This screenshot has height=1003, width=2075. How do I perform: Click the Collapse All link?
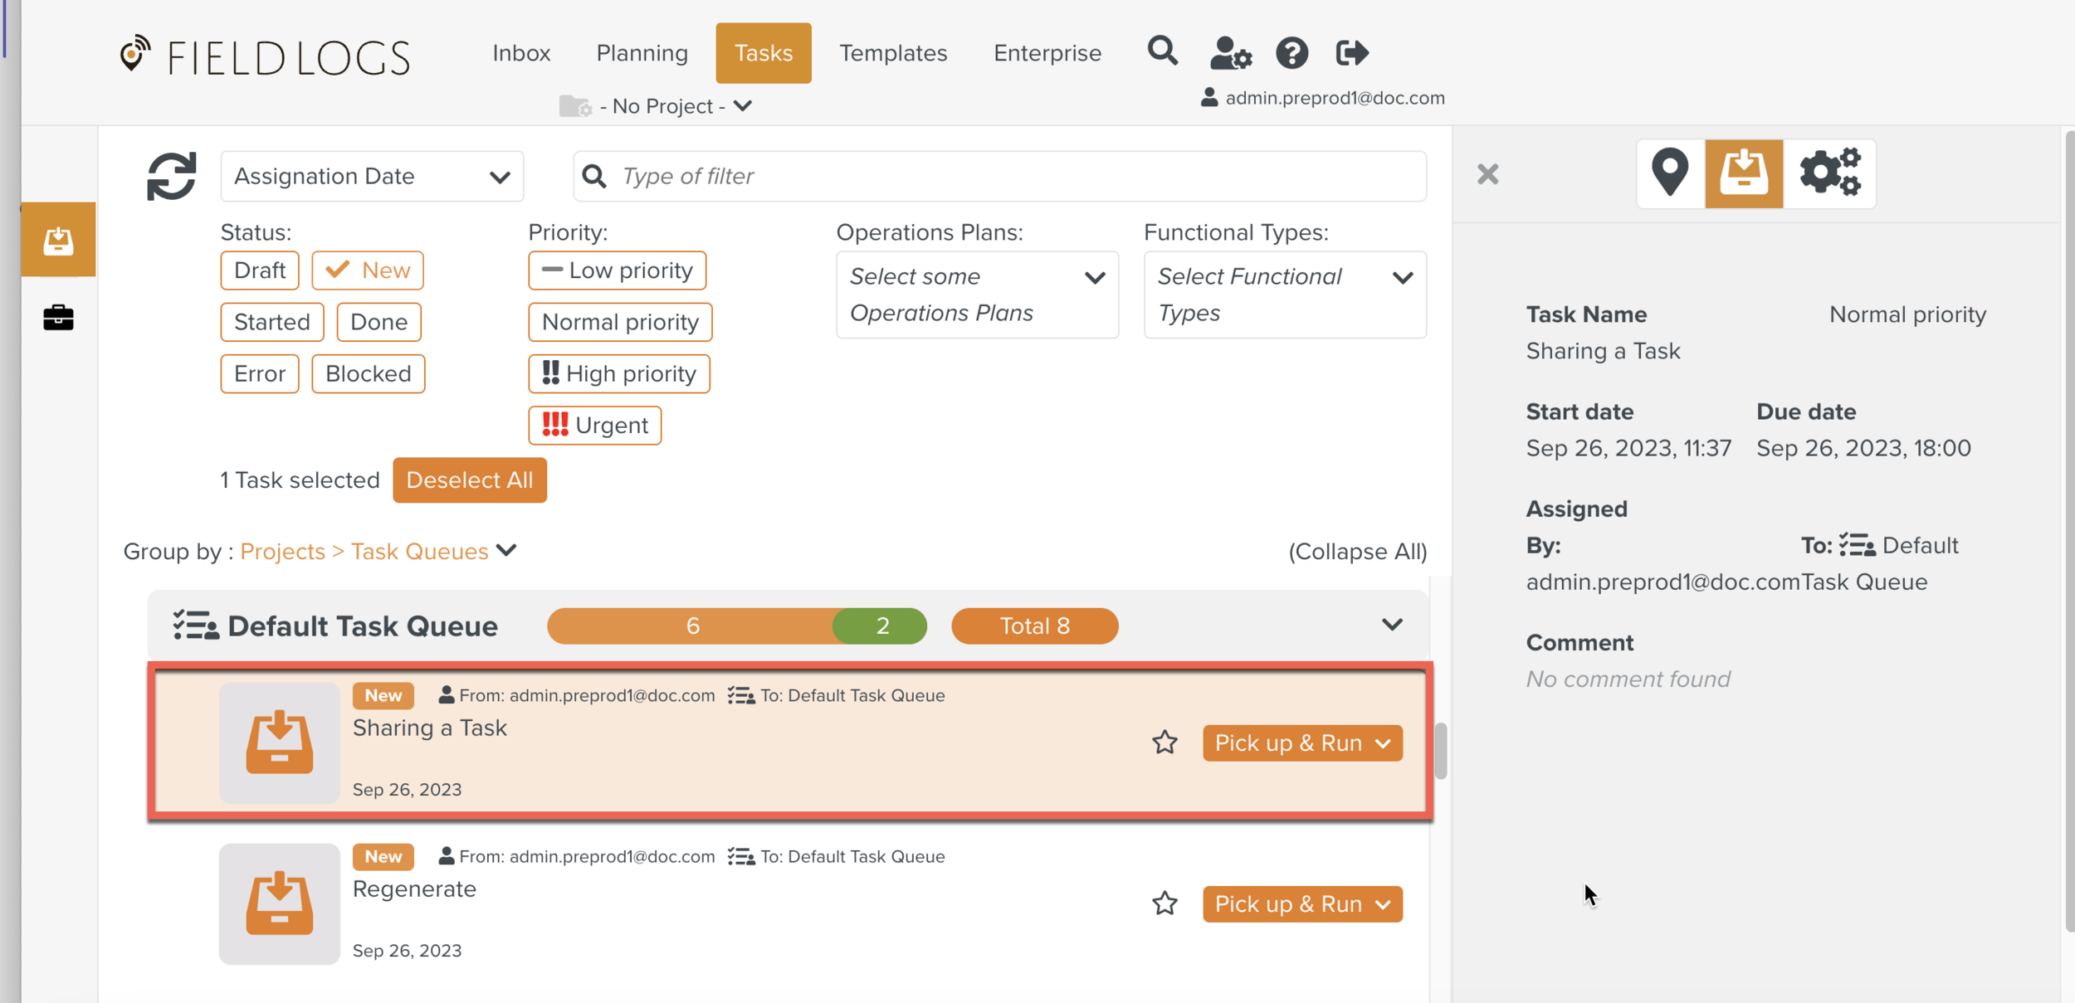point(1357,552)
